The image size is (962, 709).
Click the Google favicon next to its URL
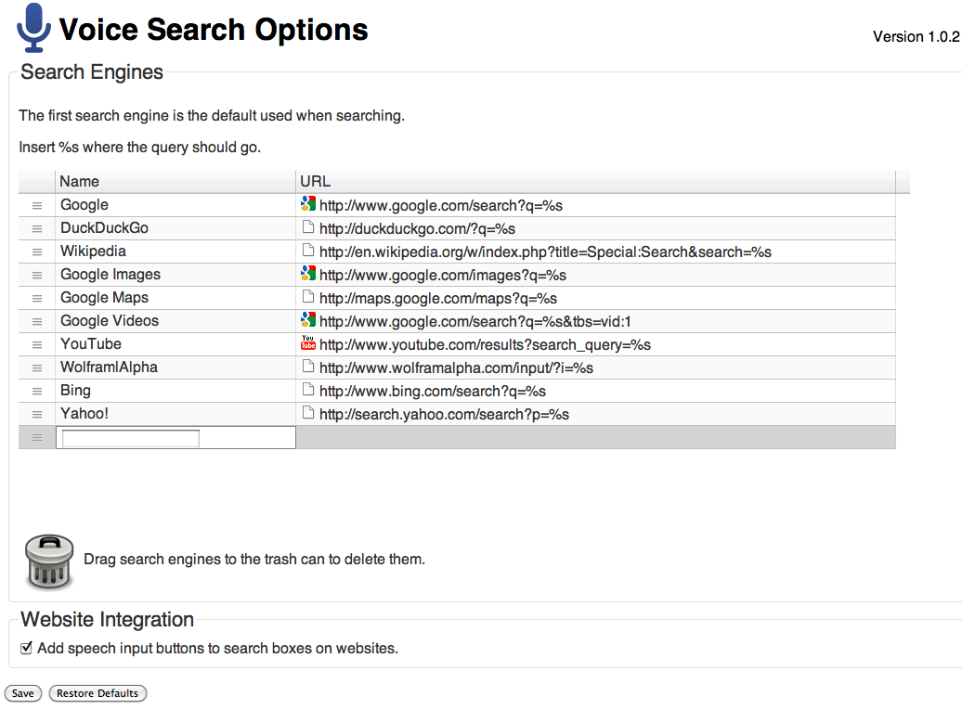tap(306, 204)
